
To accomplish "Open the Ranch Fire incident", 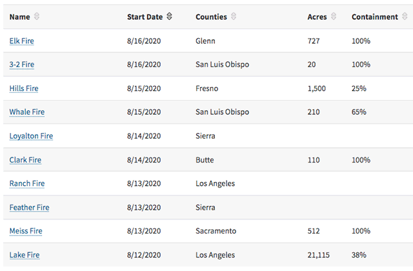I will coord(26,184).
